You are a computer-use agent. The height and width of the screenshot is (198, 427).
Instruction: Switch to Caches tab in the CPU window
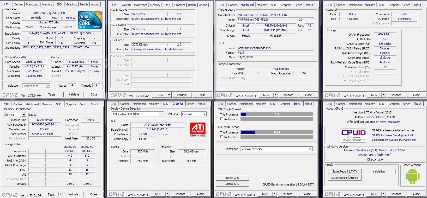[19, 4]
